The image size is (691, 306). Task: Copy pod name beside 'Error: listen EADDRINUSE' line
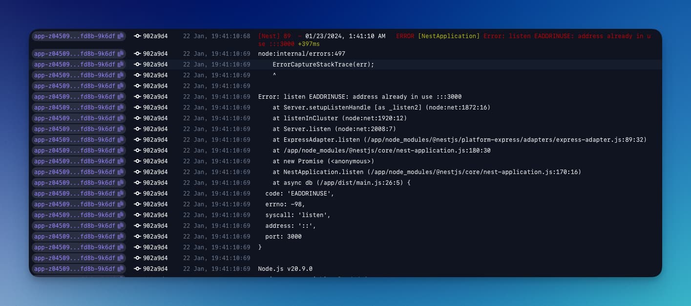120,97
